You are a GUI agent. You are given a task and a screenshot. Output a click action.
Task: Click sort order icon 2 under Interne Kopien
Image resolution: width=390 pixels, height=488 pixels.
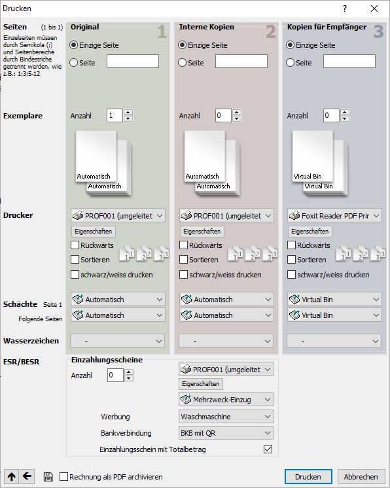(253, 253)
